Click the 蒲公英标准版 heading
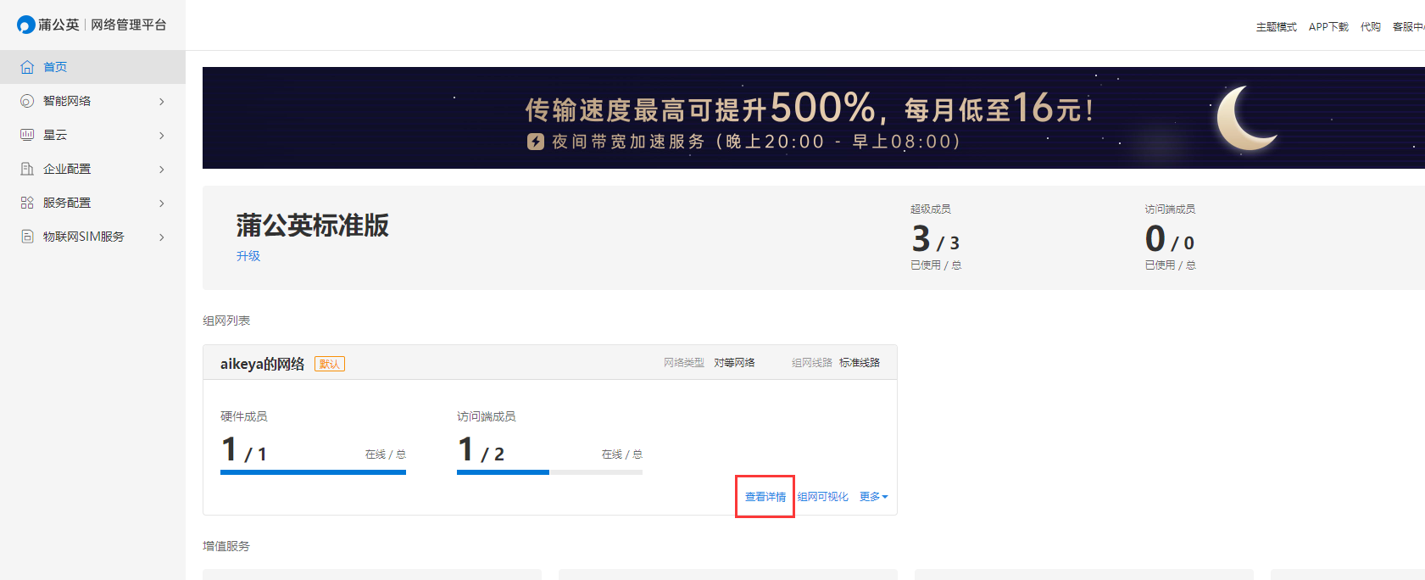 (x=312, y=226)
